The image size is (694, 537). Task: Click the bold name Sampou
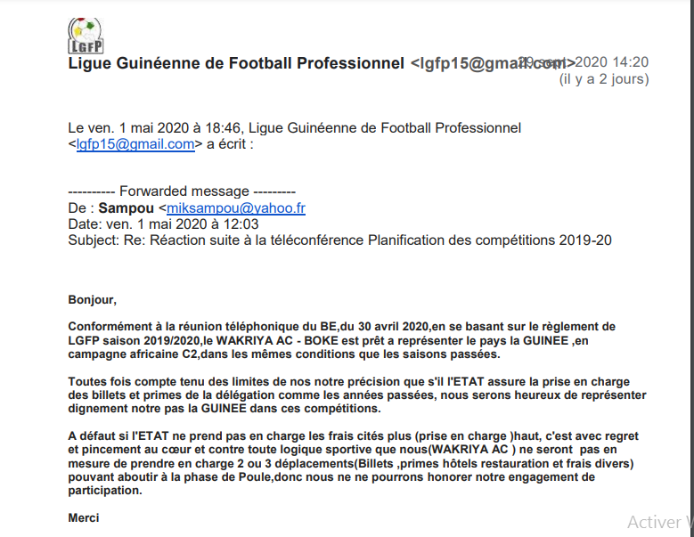pos(123,208)
